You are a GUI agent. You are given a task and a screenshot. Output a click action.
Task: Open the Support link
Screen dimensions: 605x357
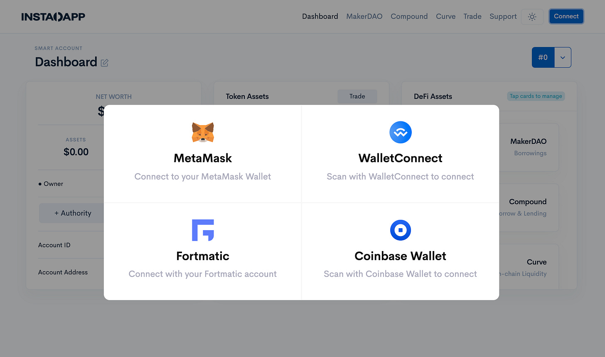(503, 16)
